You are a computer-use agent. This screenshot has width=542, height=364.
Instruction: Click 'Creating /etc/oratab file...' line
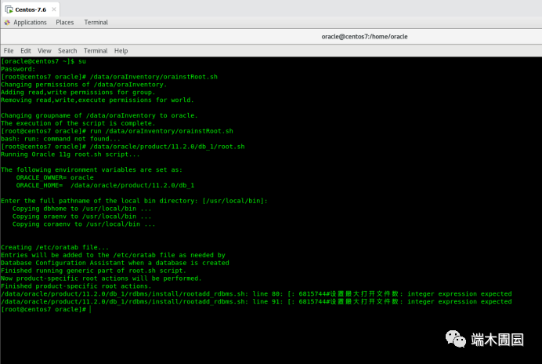55,247
